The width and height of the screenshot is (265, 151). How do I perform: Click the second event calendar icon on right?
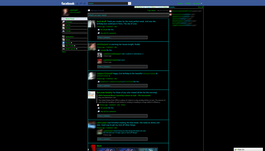click(170, 14)
